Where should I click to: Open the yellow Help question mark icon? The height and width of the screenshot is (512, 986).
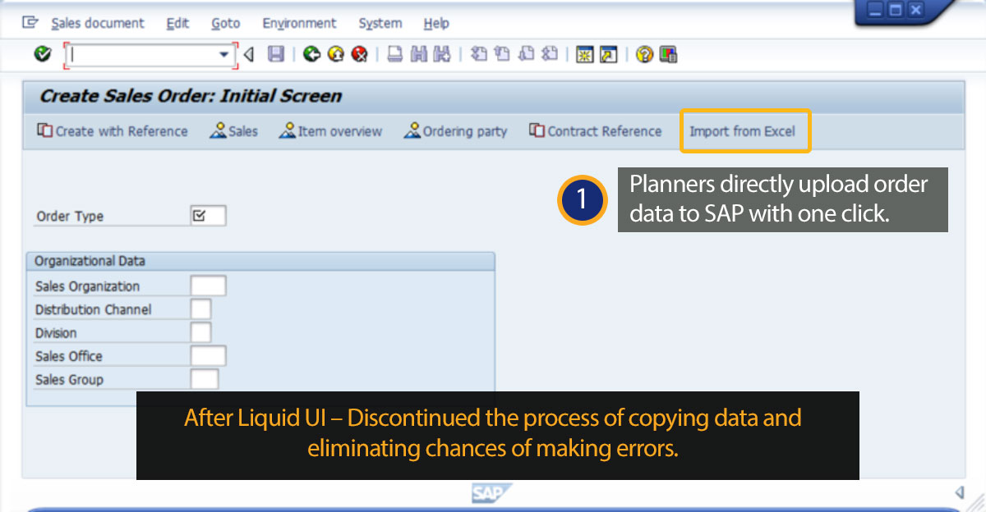[645, 54]
